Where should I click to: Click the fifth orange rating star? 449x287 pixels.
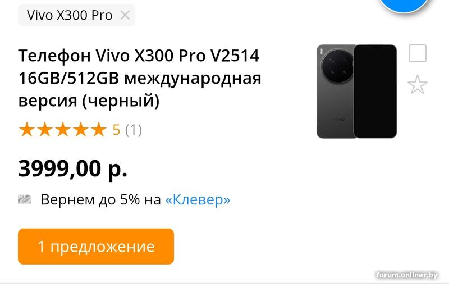[99, 129]
